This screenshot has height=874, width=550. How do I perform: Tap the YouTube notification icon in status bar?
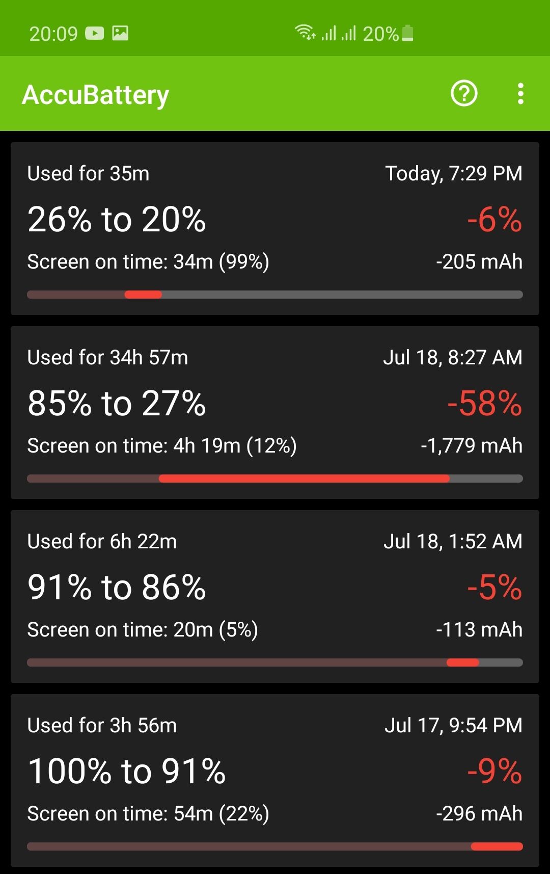[x=94, y=34]
